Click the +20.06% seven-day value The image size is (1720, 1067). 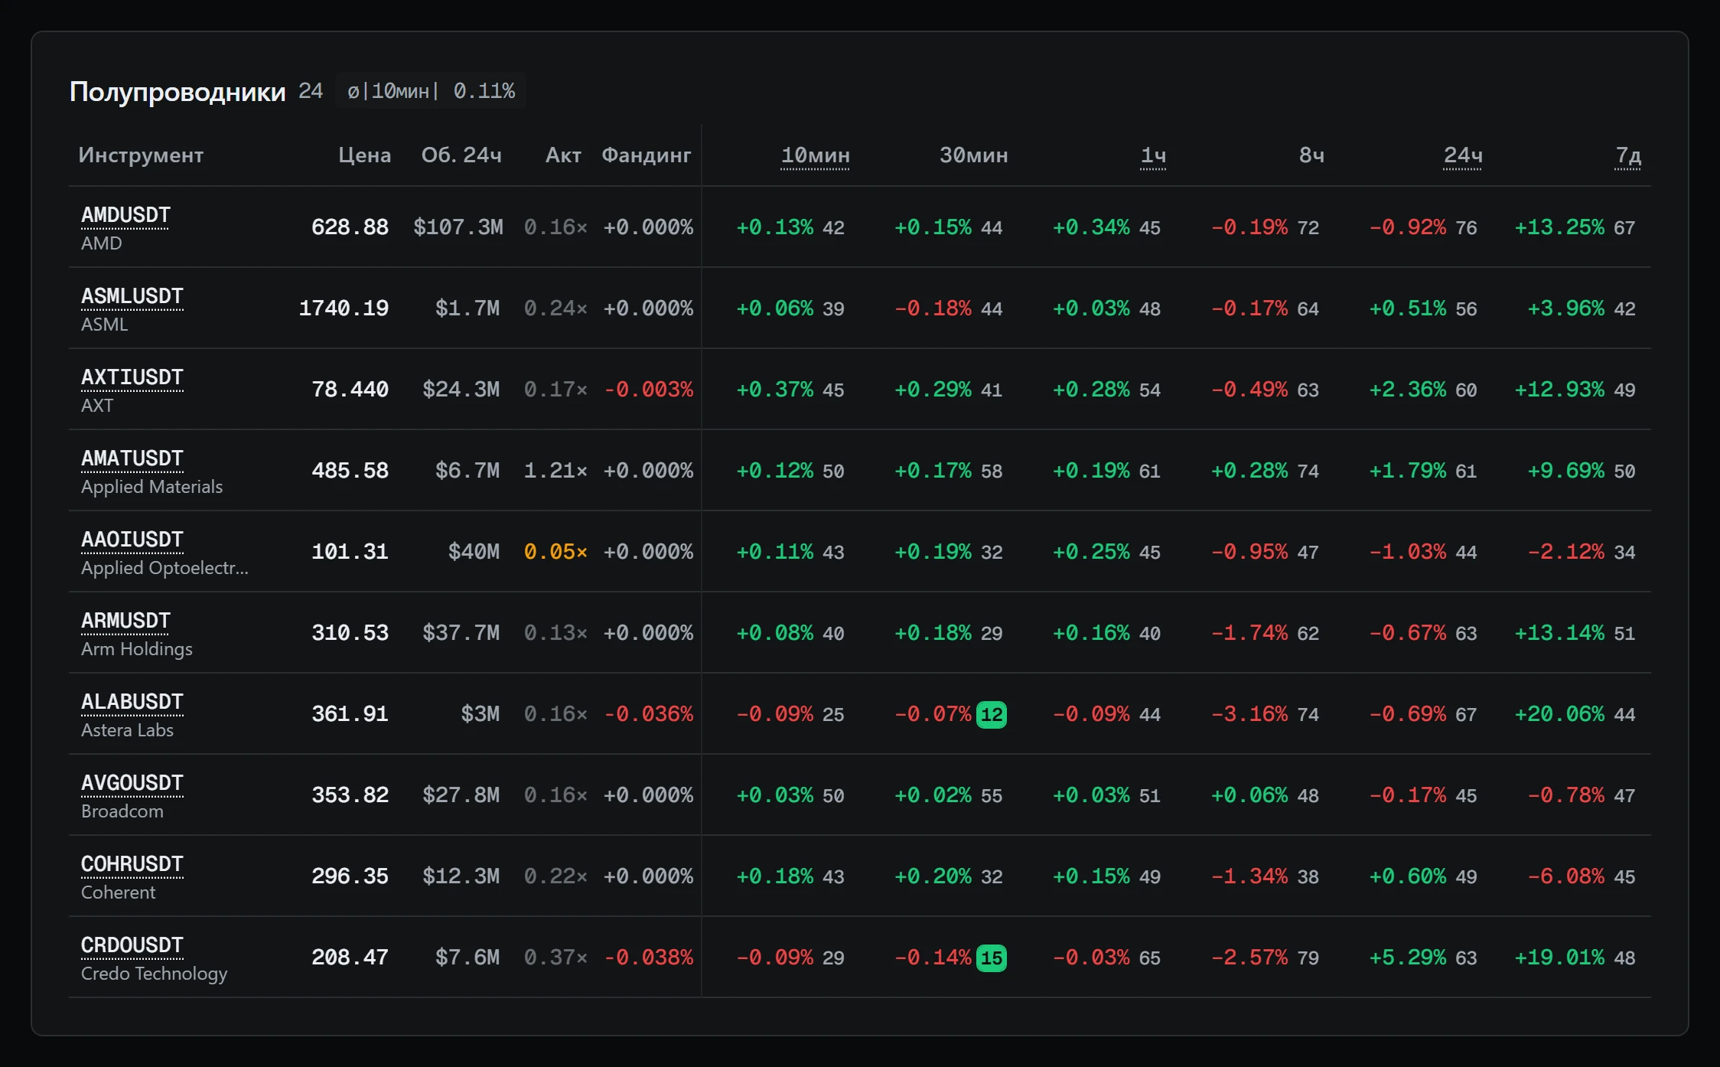coord(1559,714)
